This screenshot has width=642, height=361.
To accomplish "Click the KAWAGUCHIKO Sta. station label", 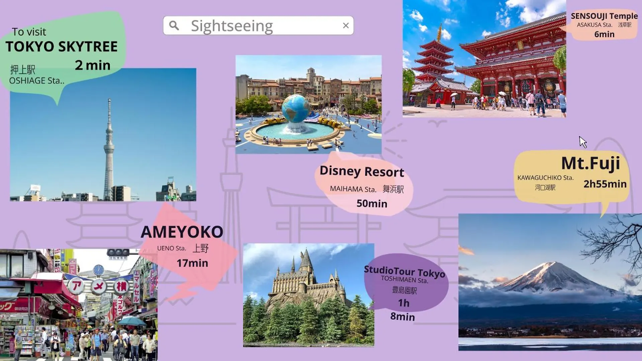I will click(545, 177).
